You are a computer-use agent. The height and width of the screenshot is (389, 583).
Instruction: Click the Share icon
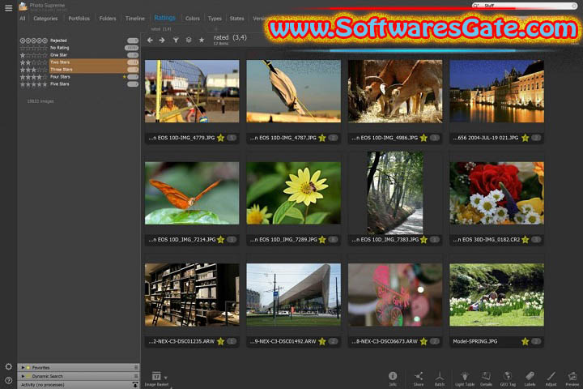point(419,378)
